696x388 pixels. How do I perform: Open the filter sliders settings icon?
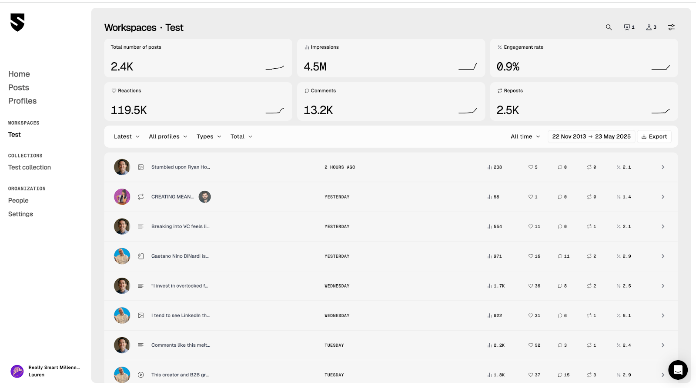[x=671, y=27]
